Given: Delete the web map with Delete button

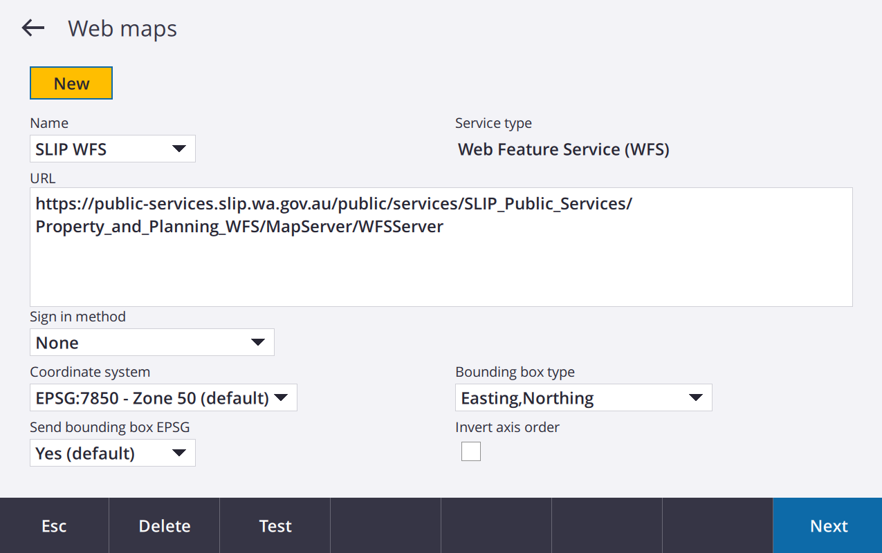Looking at the screenshot, I should [x=165, y=526].
